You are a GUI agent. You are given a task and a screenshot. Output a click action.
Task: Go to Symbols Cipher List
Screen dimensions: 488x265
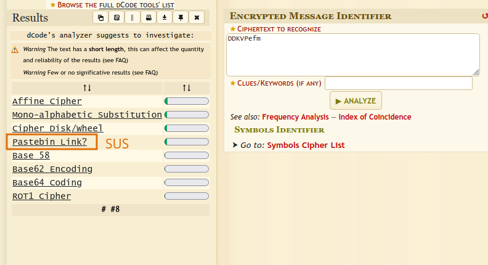(306, 145)
